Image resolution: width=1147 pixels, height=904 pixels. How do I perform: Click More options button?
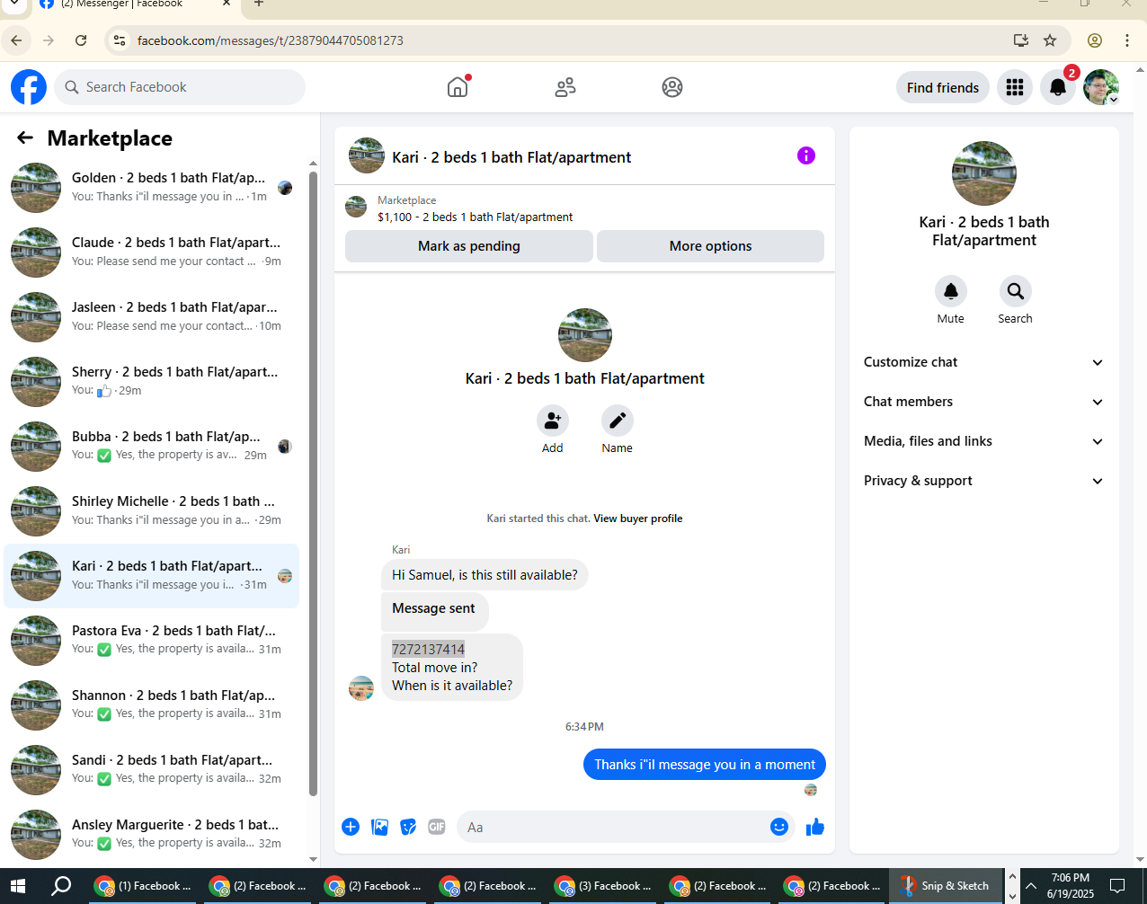coord(710,246)
